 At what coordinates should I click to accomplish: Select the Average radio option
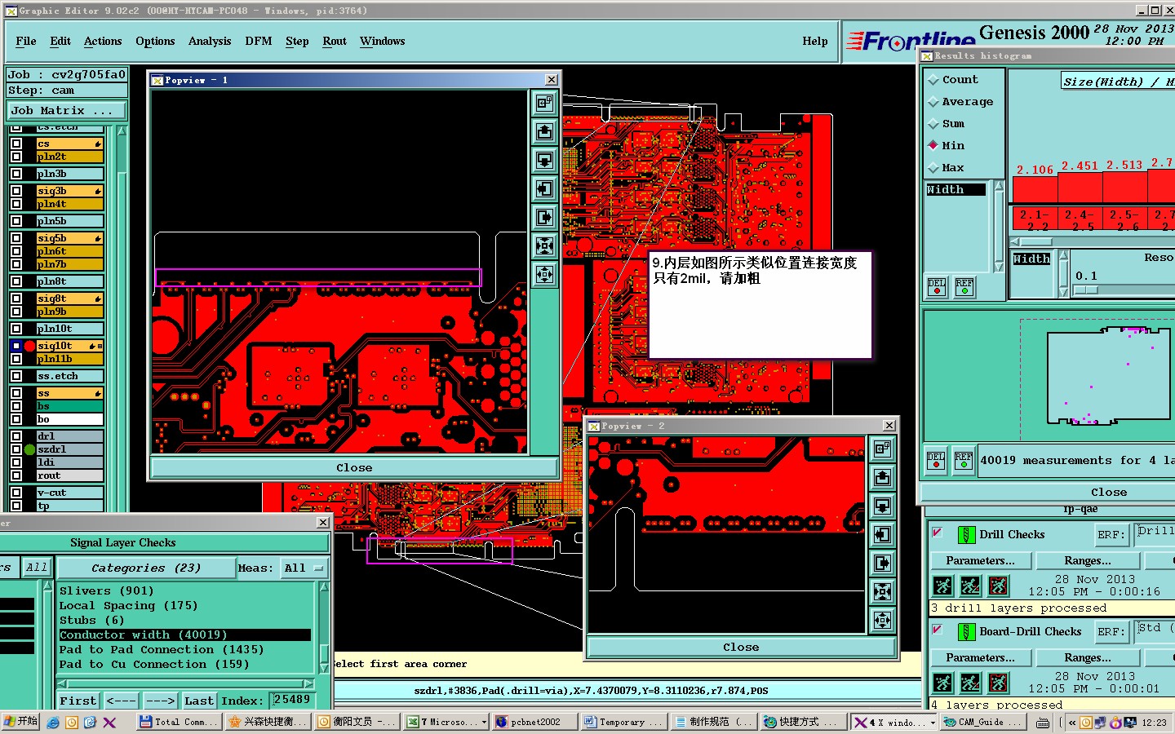[933, 102]
